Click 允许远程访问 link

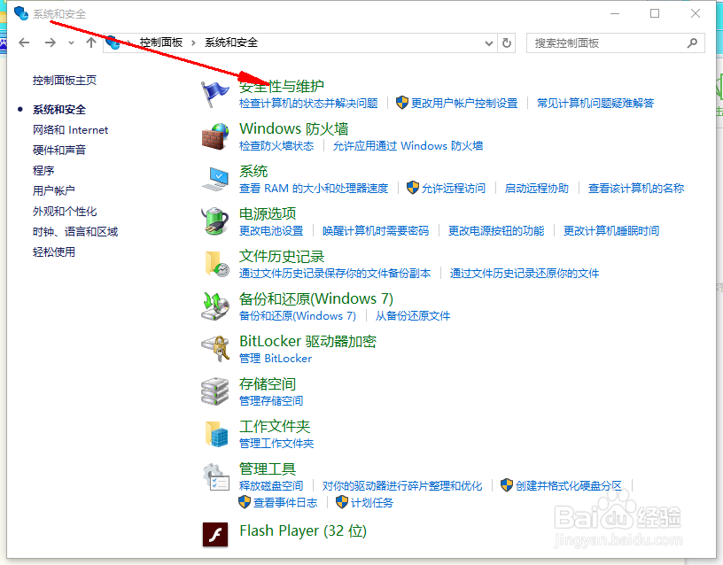tap(454, 189)
